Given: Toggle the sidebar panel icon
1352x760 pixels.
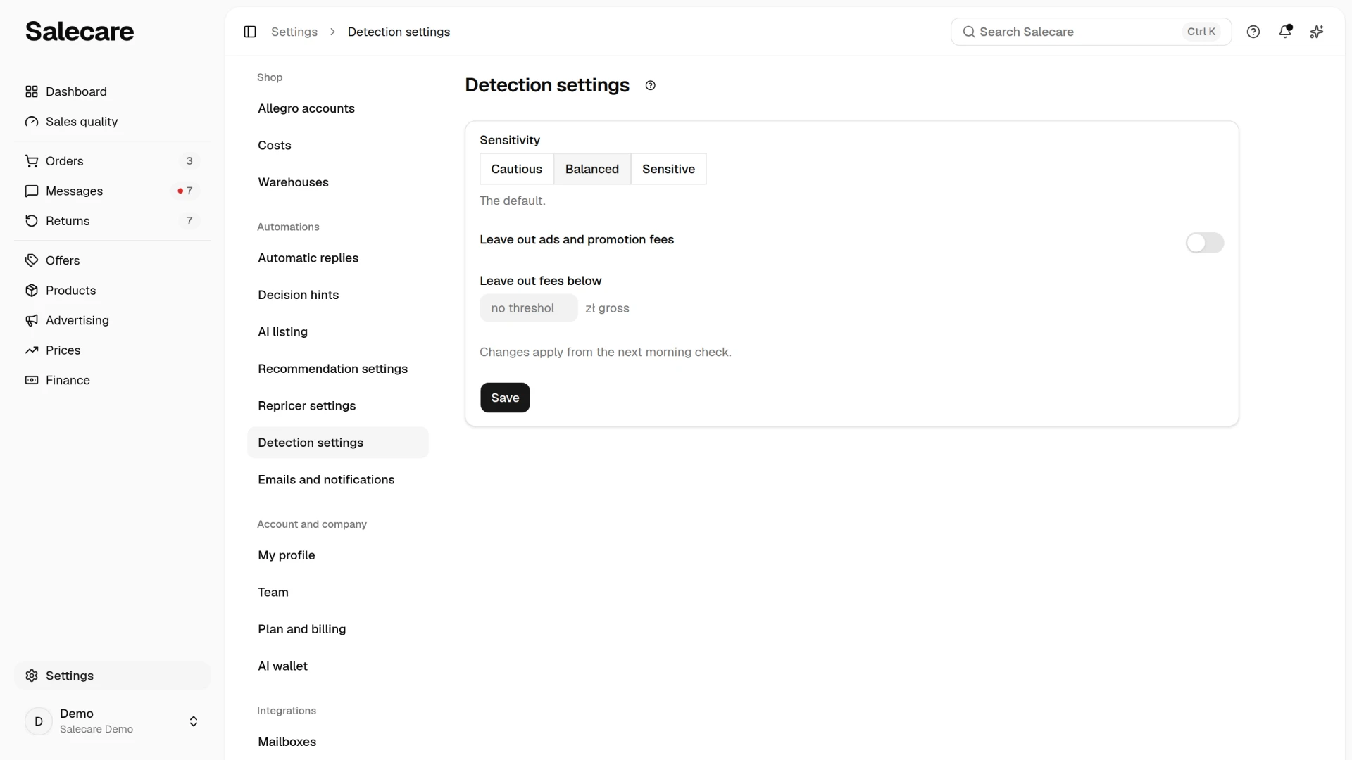Looking at the screenshot, I should [x=250, y=32].
